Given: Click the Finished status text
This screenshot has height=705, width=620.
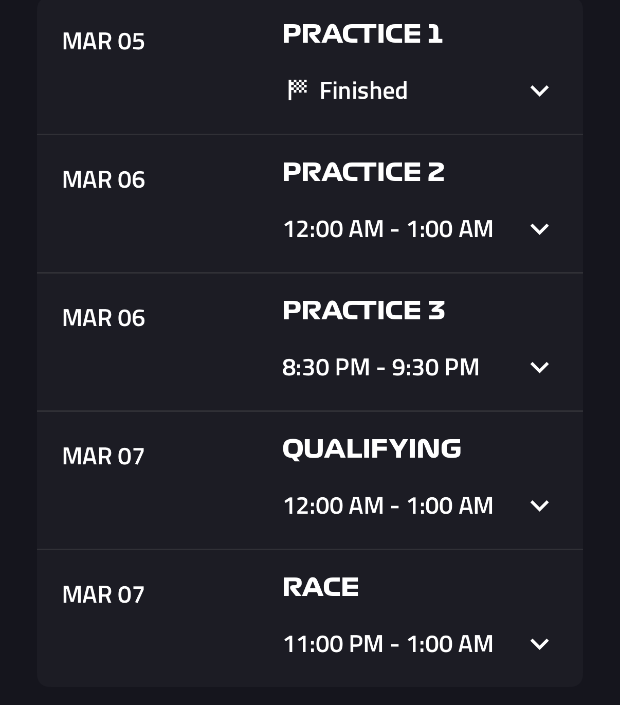Looking at the screenshot, I should 363,91.
